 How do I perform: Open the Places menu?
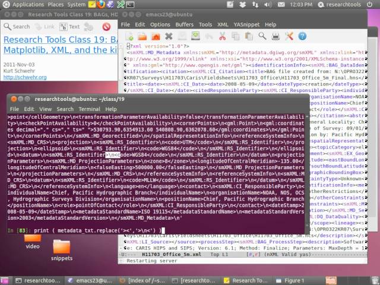56,5
